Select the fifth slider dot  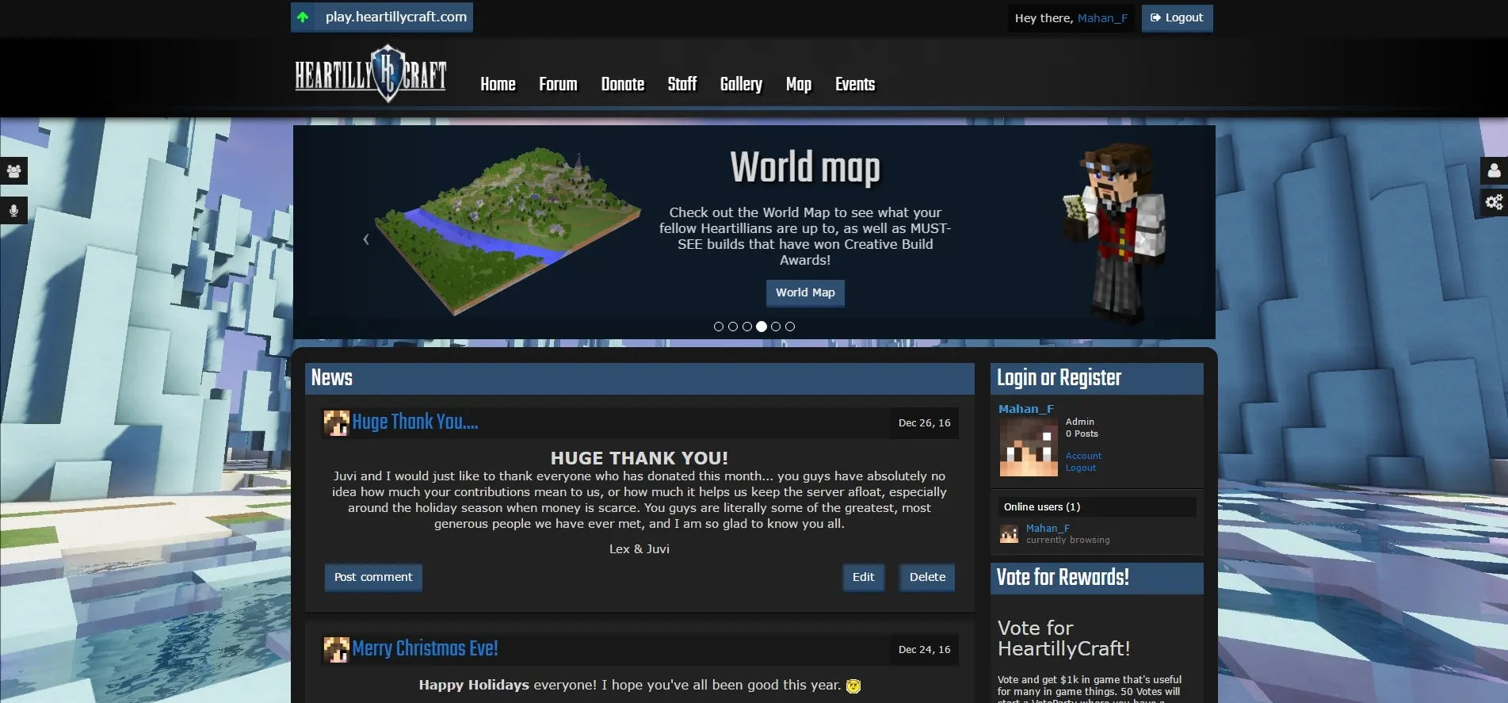775,327
